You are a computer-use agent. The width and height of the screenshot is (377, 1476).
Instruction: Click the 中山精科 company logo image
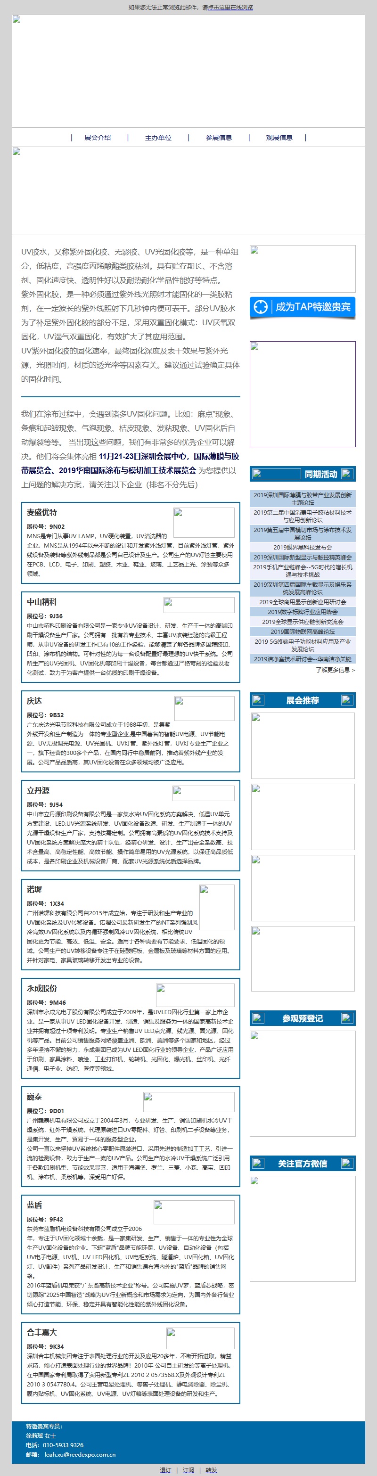coord(199,605)
